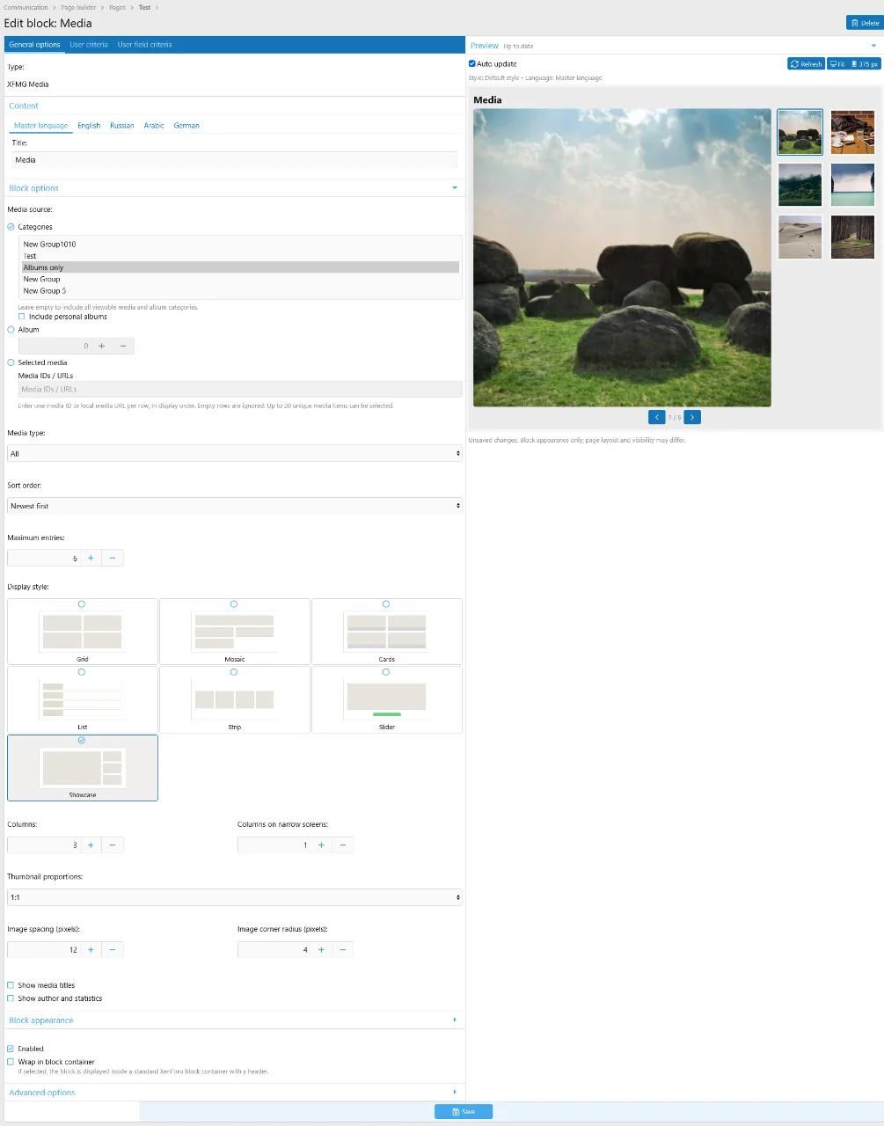
Task: Open Pages breadcrumb link
Action: click(x=117, y=7)
